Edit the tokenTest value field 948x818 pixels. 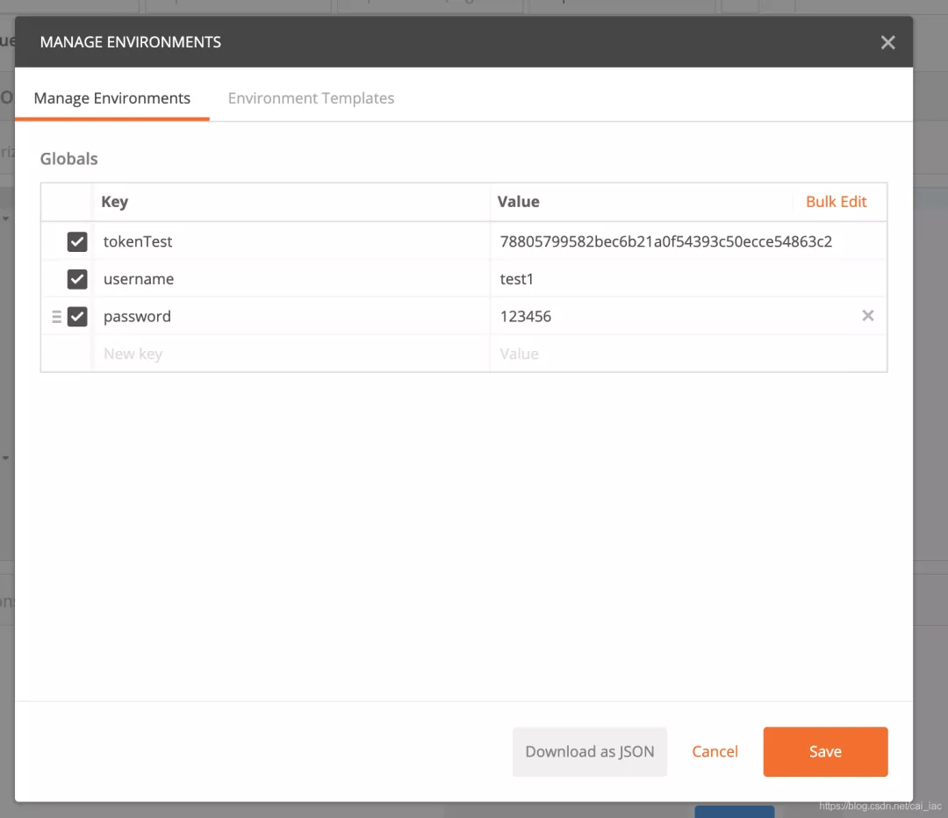pos(688,241)
